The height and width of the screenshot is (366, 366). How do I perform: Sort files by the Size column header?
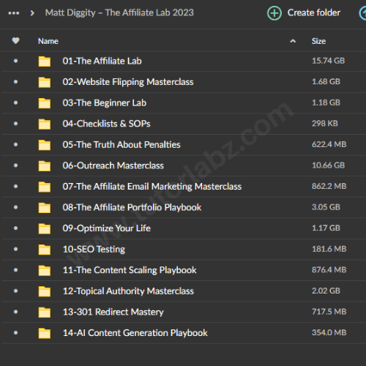(x=318, y=41)
